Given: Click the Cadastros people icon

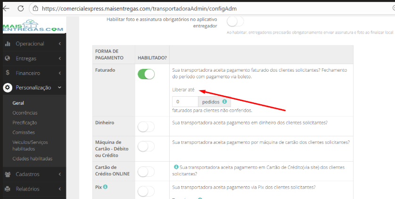Looking at the screenshot, I should [x=8, y=174].
